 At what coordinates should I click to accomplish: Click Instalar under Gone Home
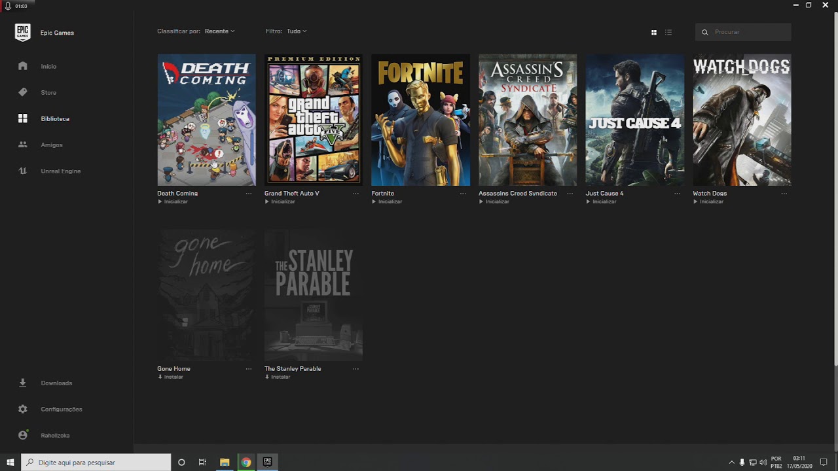[170, 377]
